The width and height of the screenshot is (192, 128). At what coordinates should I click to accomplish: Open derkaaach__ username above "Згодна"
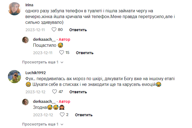pyautogui.click(x=44, y=101)
